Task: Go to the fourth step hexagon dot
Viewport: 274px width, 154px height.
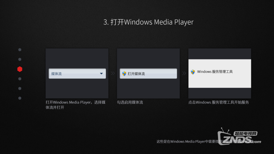Action: click(20, 79)
